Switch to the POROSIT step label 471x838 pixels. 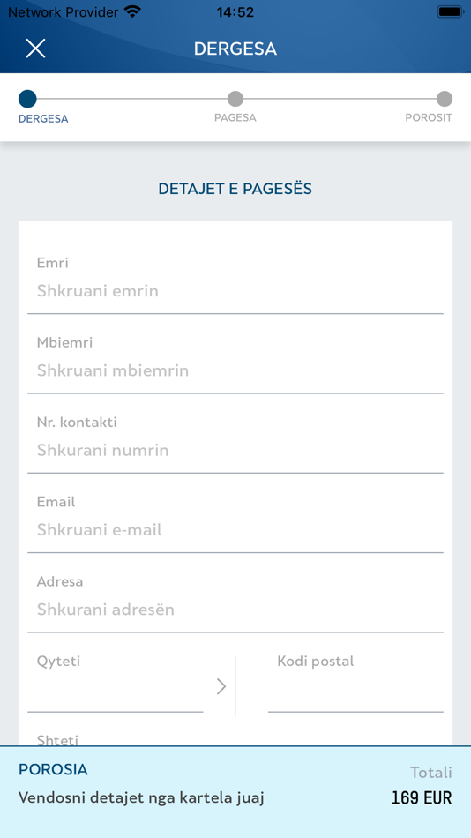point(429,117)
